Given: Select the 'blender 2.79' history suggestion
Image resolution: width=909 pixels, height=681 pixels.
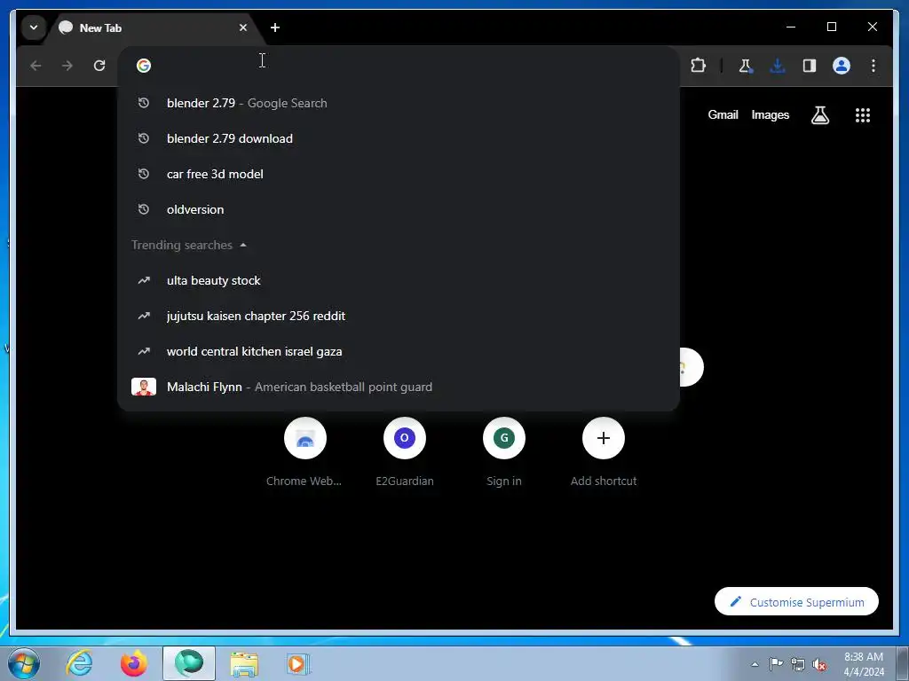Looking at the screenshot, I should [399, 103].
